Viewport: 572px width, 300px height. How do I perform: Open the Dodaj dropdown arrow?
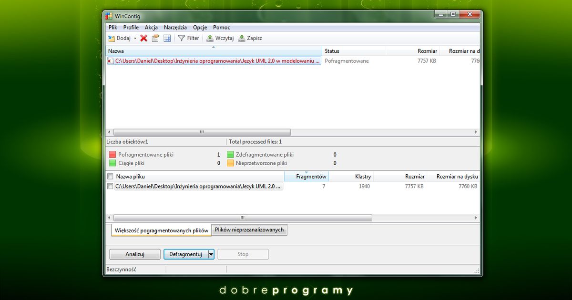pos(135,39)
